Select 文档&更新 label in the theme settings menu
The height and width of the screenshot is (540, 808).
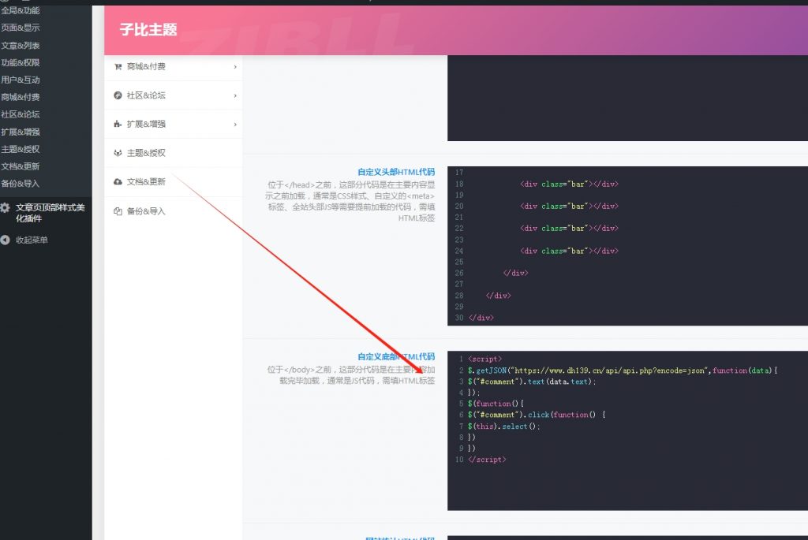[146, 182]
